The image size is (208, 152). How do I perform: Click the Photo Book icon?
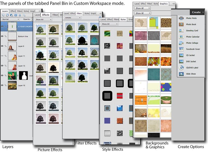coord(181,24)
